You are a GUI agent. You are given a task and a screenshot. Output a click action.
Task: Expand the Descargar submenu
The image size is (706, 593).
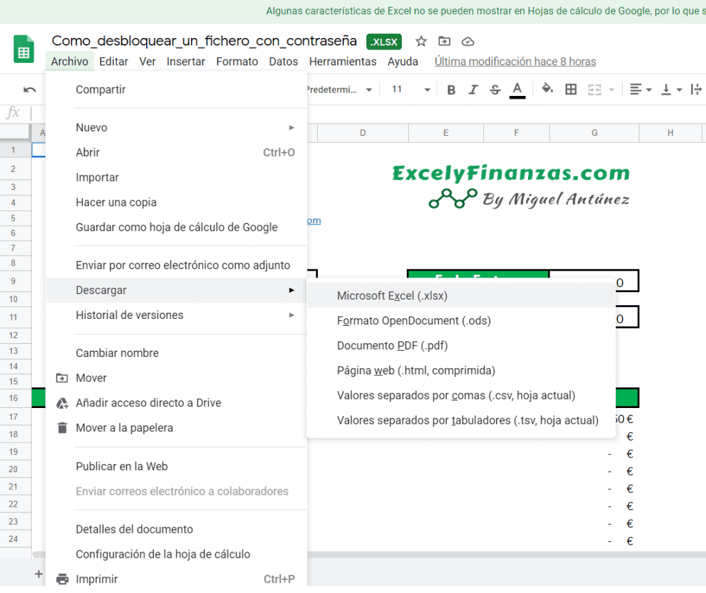176,290
